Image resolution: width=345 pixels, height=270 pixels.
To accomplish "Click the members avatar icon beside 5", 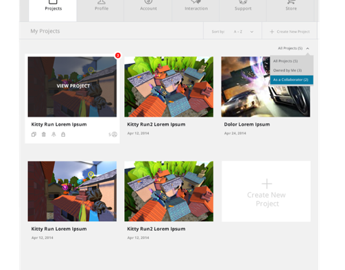I will click(115, 135).
